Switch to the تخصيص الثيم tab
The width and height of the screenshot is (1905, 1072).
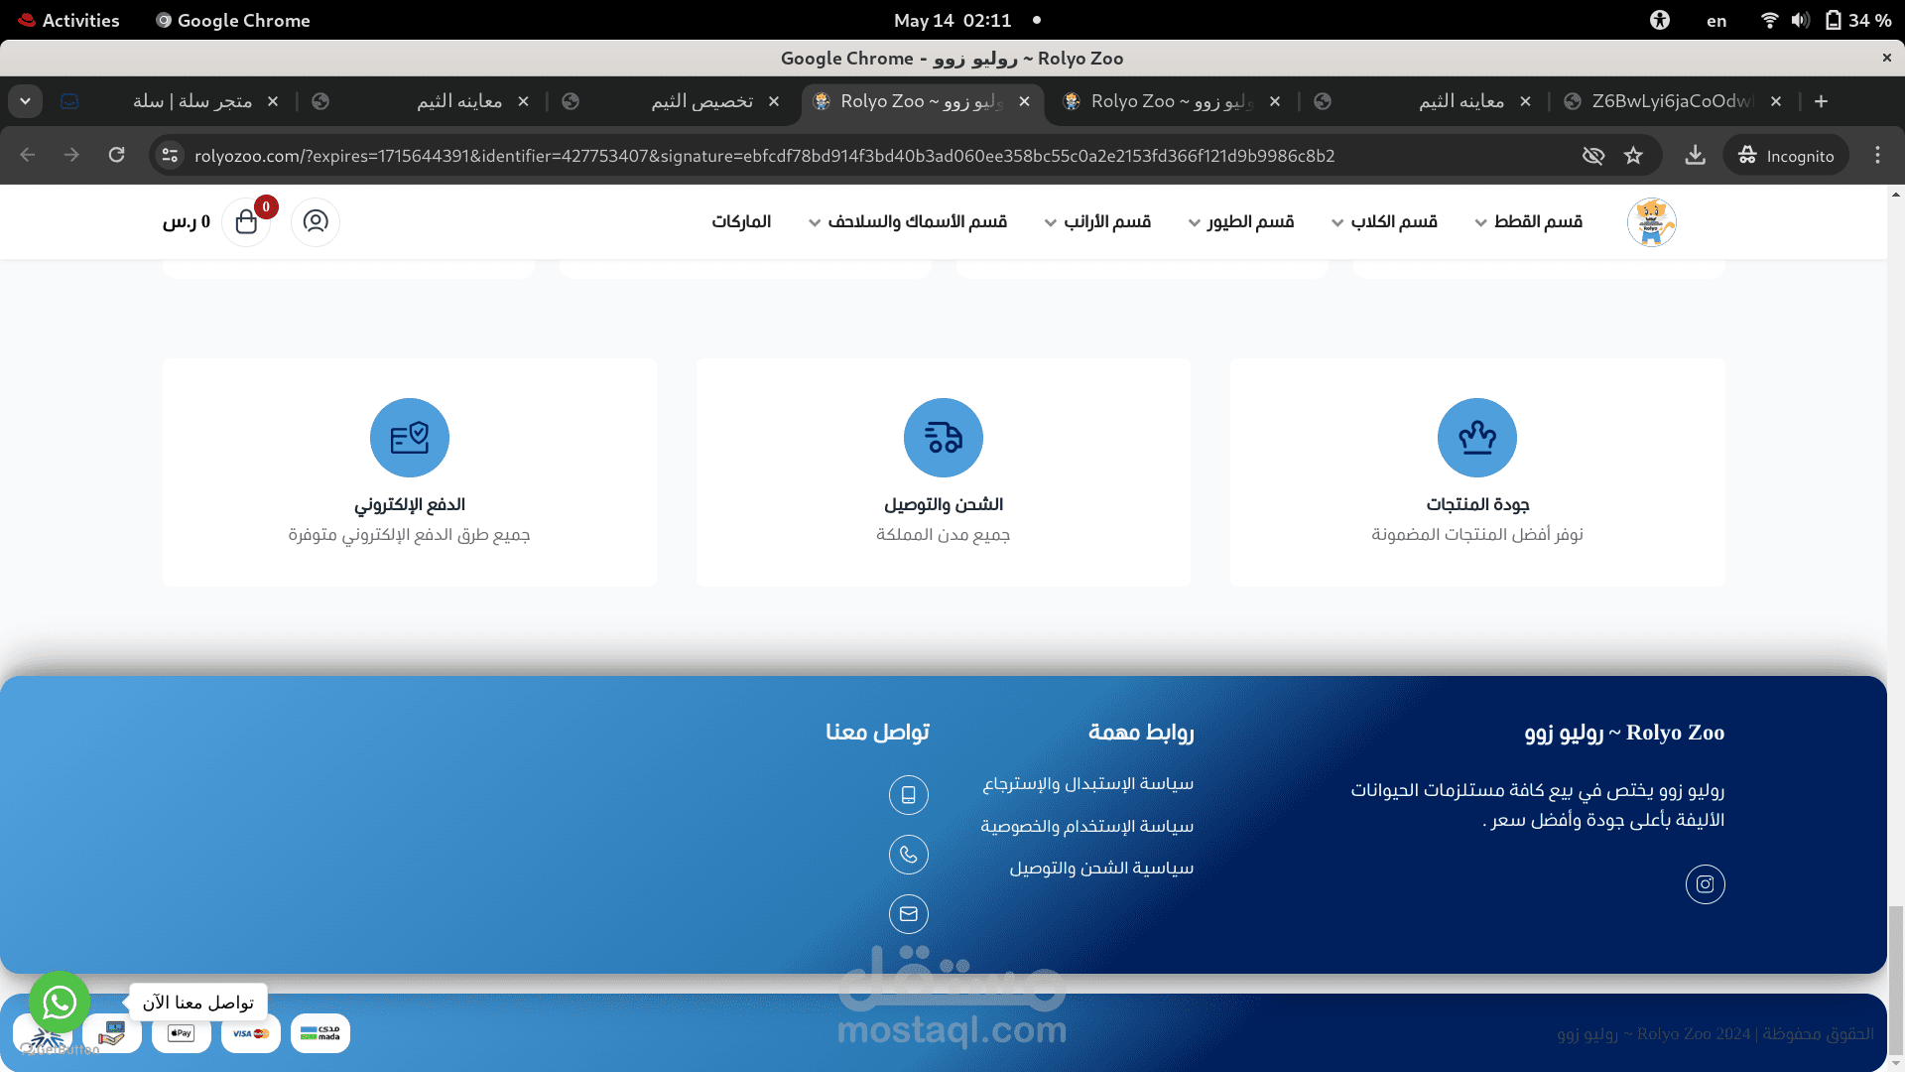pyautogui.click(x=700, y=101)
